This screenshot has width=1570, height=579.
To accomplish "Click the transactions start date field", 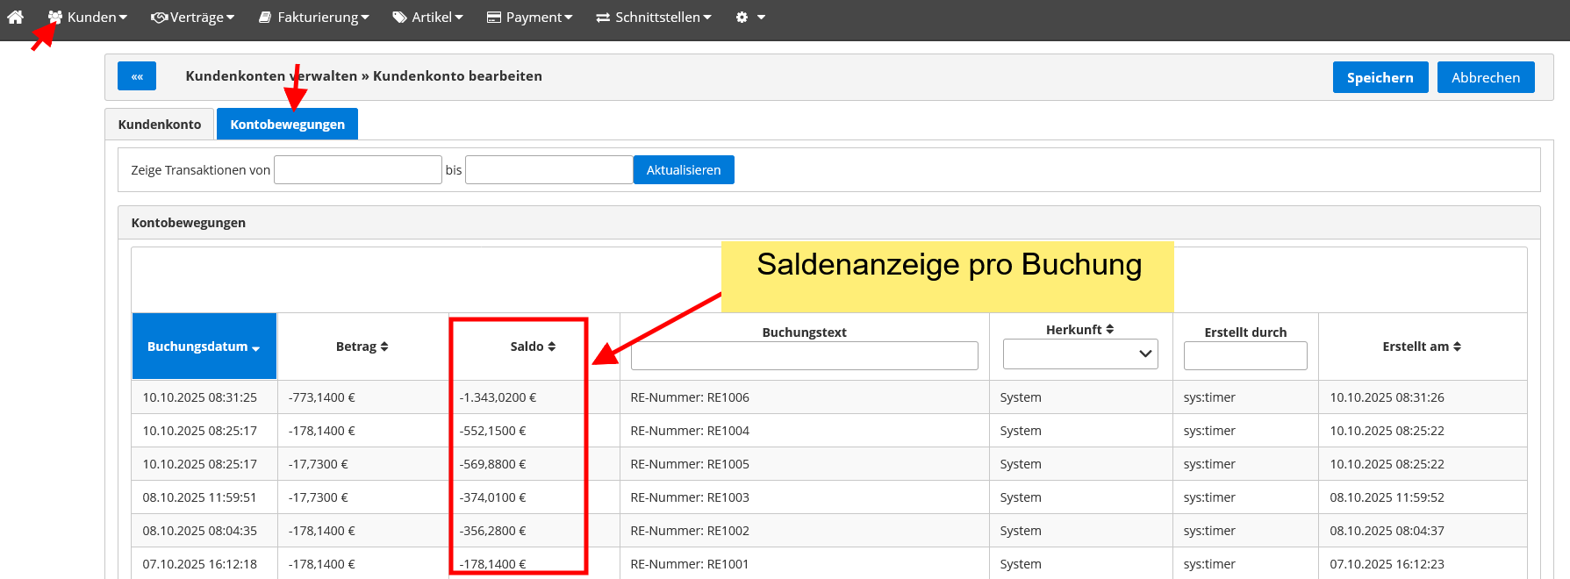I will tap(357, 170).
